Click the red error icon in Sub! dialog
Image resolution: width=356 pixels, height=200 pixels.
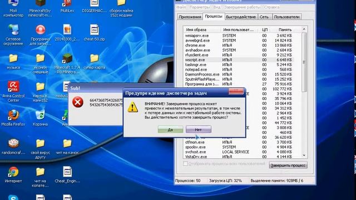pos(78,102)
